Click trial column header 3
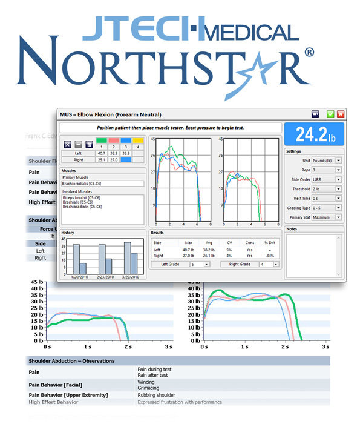This screenshot has width=363, height=424. [x=126, y=147]
